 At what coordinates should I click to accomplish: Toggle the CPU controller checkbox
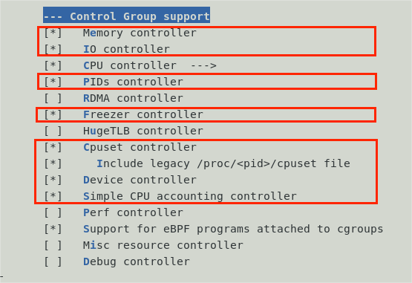coord(53,65)
